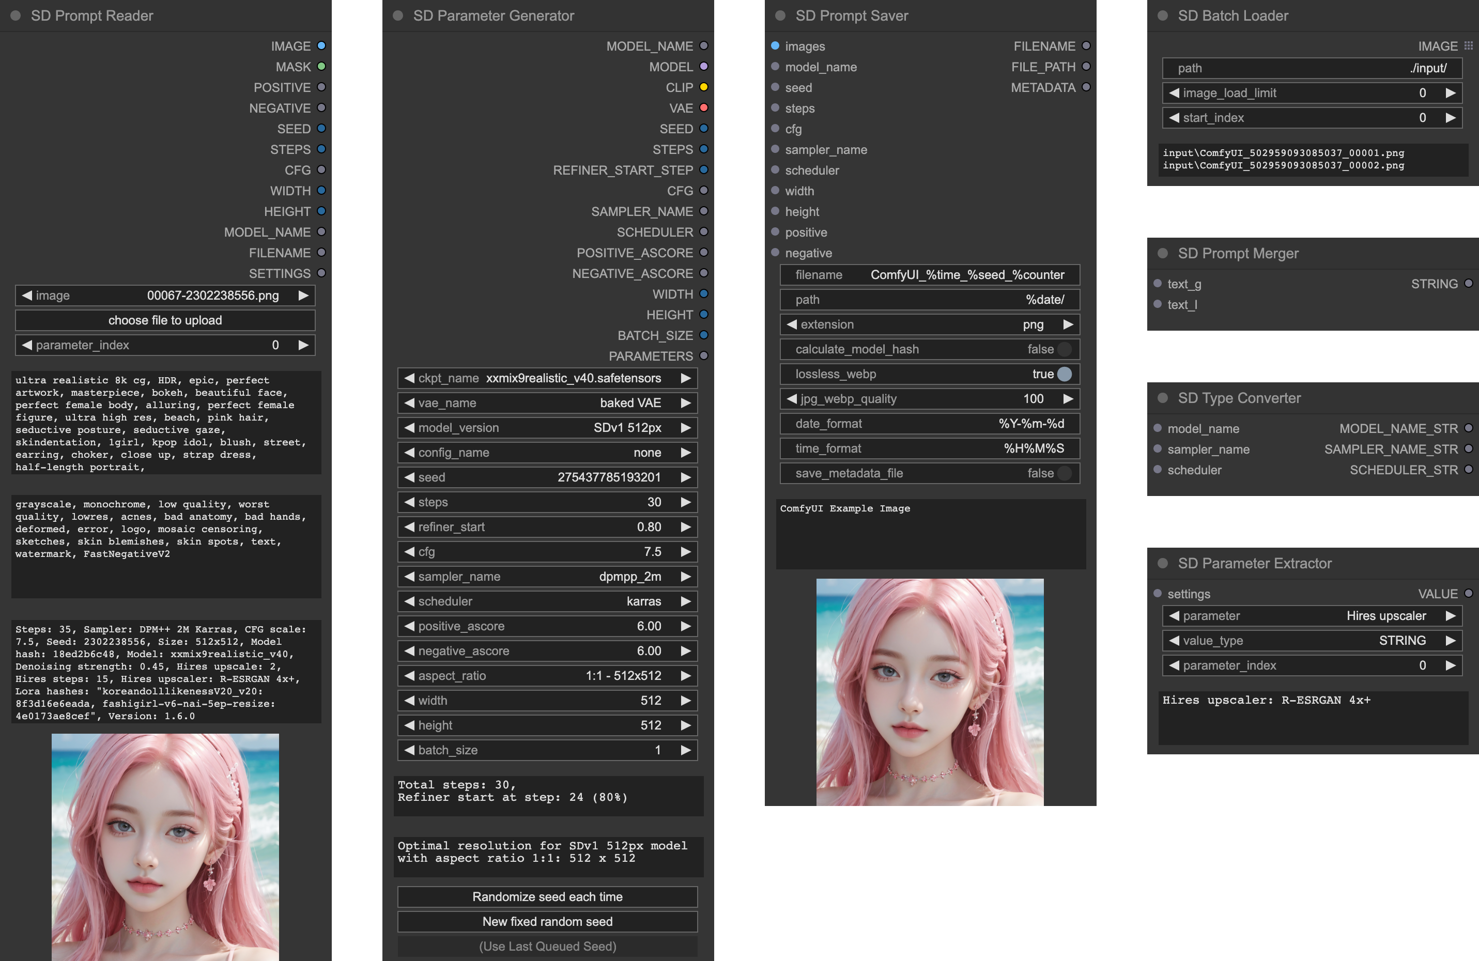The width and height of the screenshot is (1479, 961).
Task: Increase the steps value with right arrow
Action: [685, 502]
